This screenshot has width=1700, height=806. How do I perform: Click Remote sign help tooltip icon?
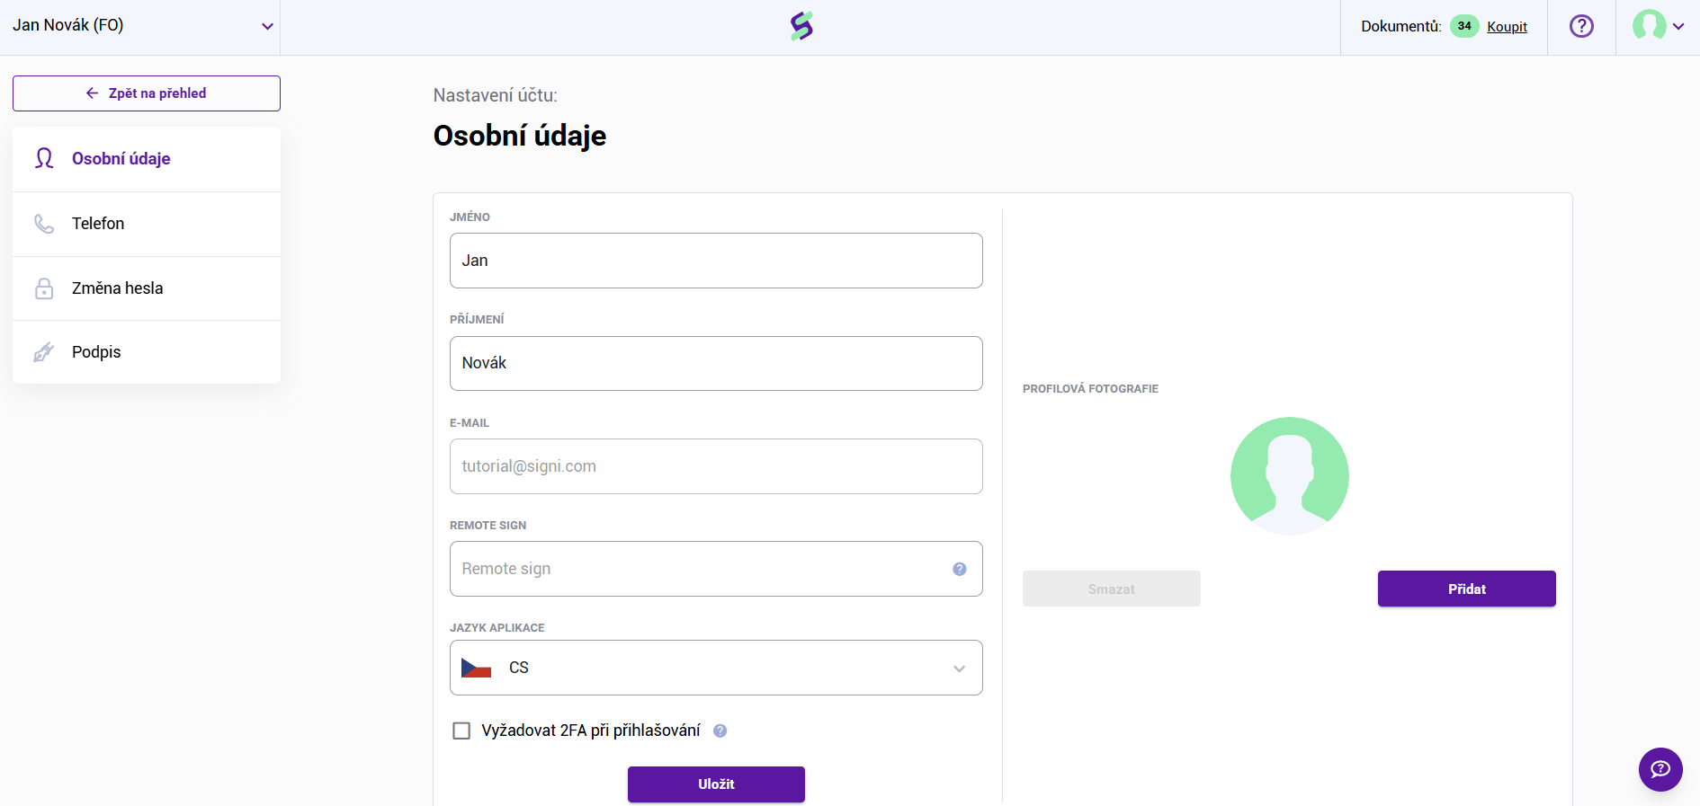(x=960, y=569)
